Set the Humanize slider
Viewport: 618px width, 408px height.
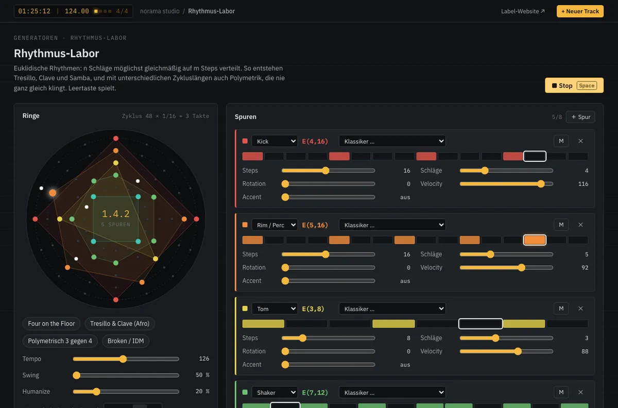click(x=126, y=392)
